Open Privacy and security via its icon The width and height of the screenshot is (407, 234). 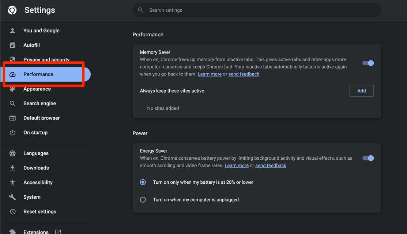pyautogui.click(x=12, y=59)
